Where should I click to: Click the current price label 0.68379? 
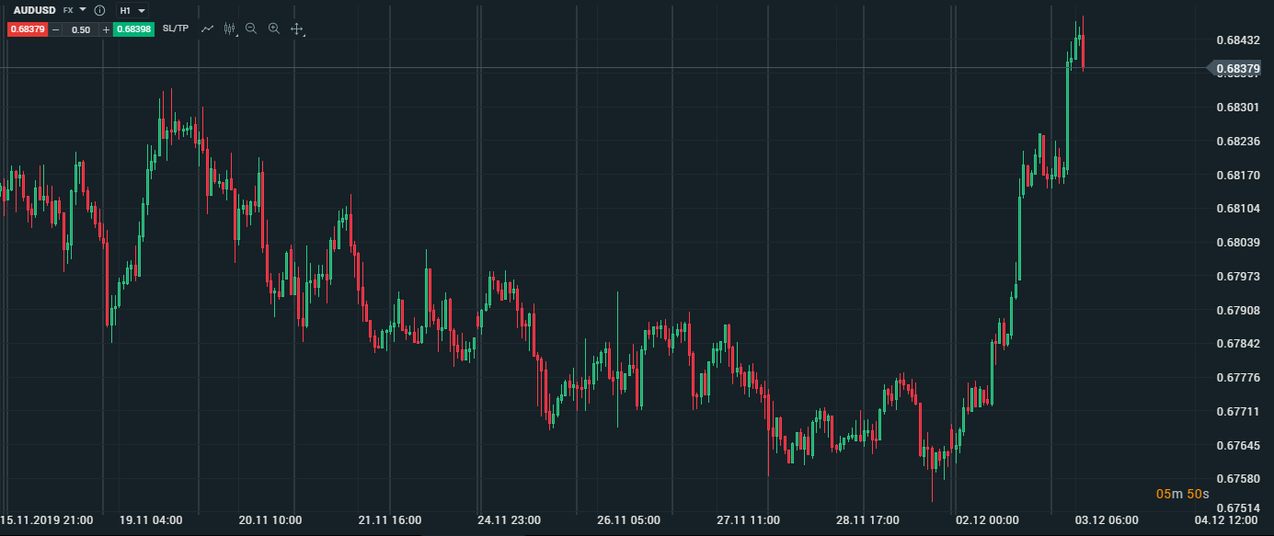click(1237, 68)
